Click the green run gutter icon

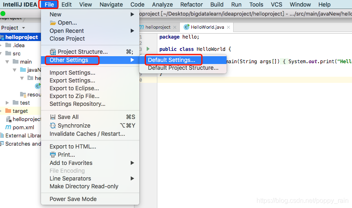[x=148, y=49]
